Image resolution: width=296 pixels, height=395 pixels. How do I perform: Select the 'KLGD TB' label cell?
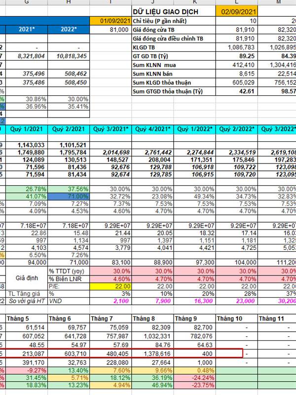[x=174, y=47]
